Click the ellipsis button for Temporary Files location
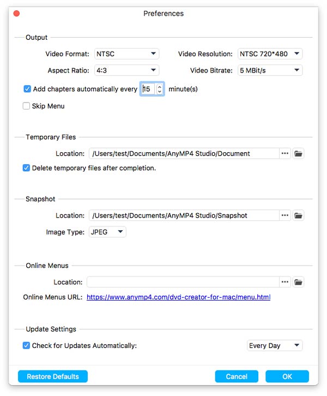 point(285,154)
